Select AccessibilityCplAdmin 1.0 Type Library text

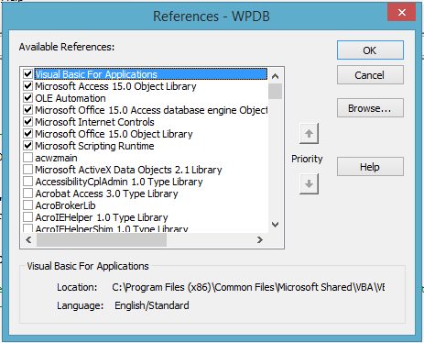coord(119,182)
